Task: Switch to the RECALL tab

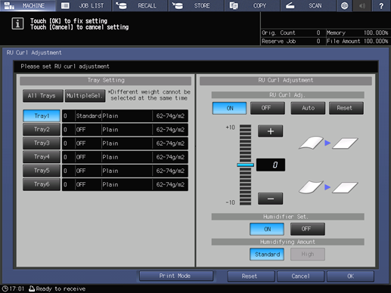Action: point(140,5)
